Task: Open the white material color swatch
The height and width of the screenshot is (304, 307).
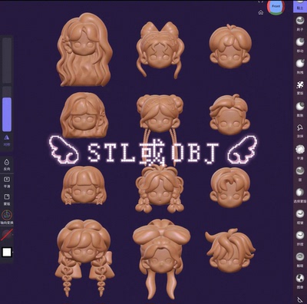Action: click(7, 253)
